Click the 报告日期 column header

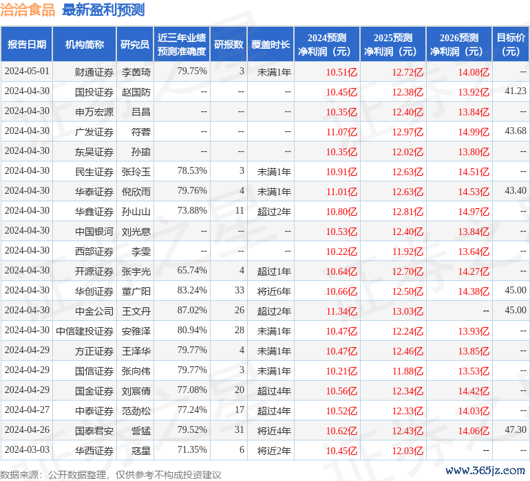(27, 44)
